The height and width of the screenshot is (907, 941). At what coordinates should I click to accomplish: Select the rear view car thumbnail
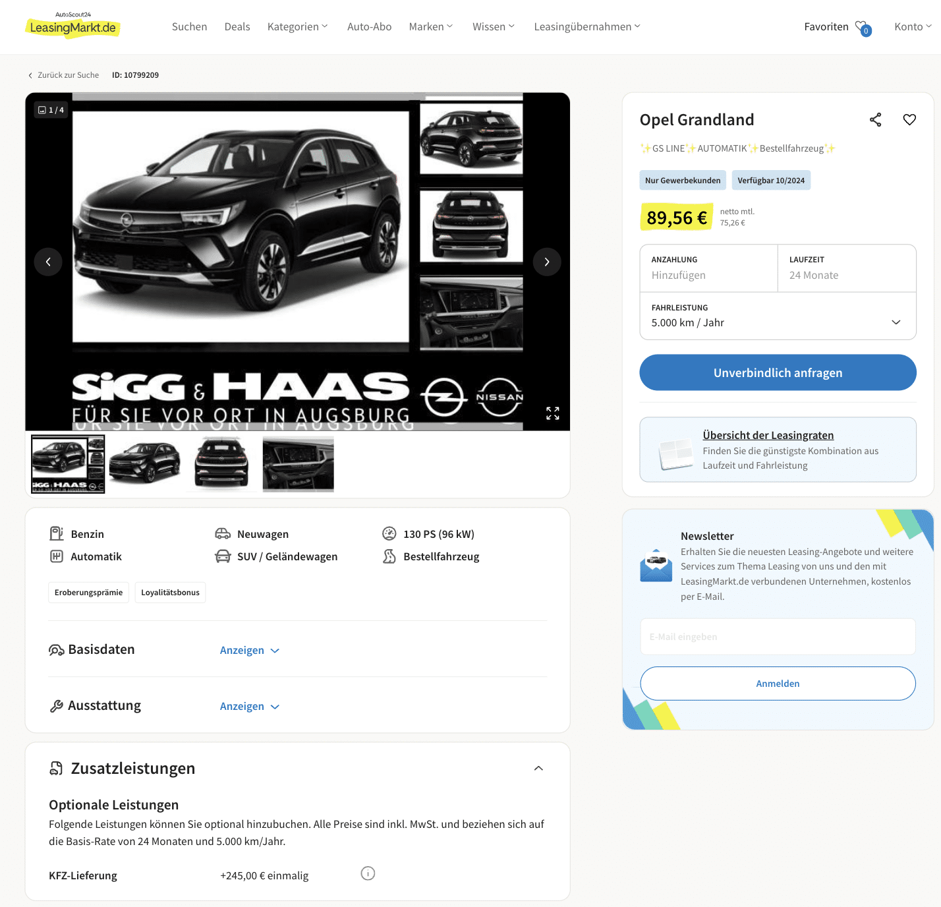pos(221,464)
